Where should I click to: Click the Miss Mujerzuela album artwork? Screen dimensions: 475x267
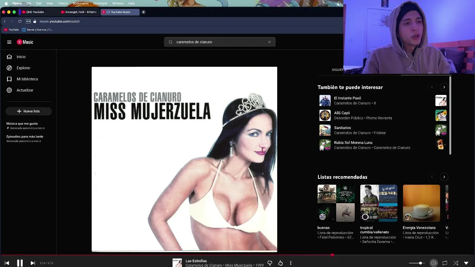click(x=184, y=159)
